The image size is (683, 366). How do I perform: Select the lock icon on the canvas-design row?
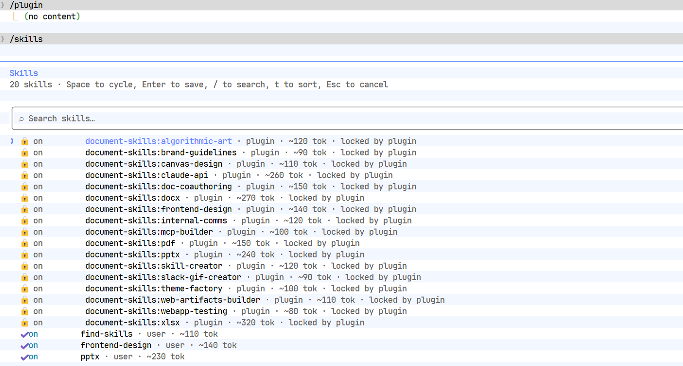[x=25, y=164]
